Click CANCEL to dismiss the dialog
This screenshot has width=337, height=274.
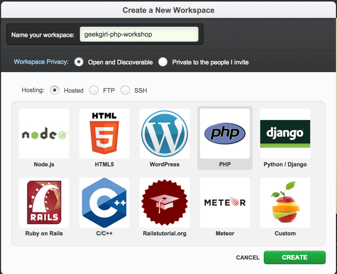pyautogui.click(x=248, y=258)
